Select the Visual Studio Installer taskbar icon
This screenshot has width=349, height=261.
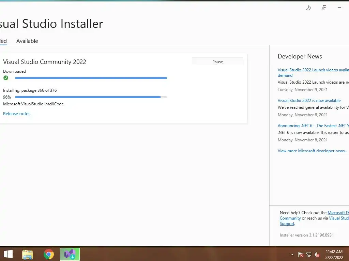[x=70, y=254]
